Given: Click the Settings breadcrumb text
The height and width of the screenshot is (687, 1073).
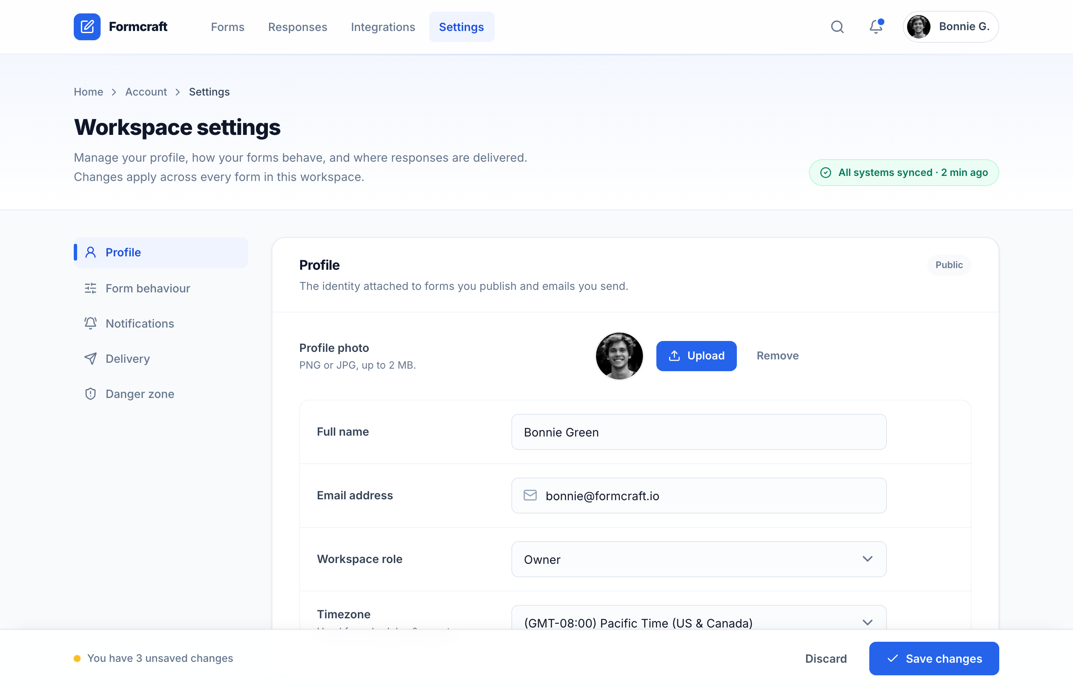Looking at the screenshot, I should pos(209,92).
